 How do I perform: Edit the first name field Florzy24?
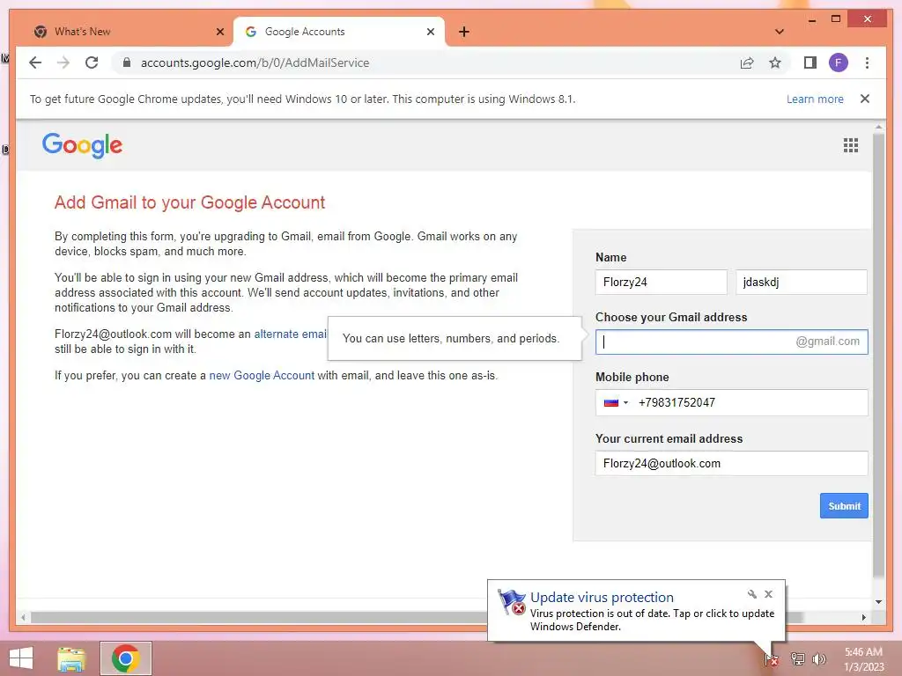click(x=661, y=283)
